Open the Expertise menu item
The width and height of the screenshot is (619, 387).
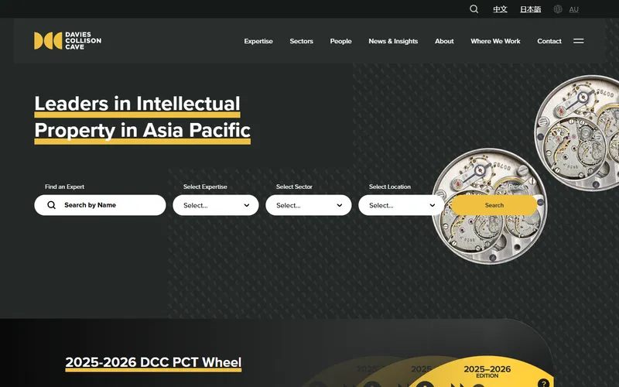pyautogui.click(x=258, y=41)
